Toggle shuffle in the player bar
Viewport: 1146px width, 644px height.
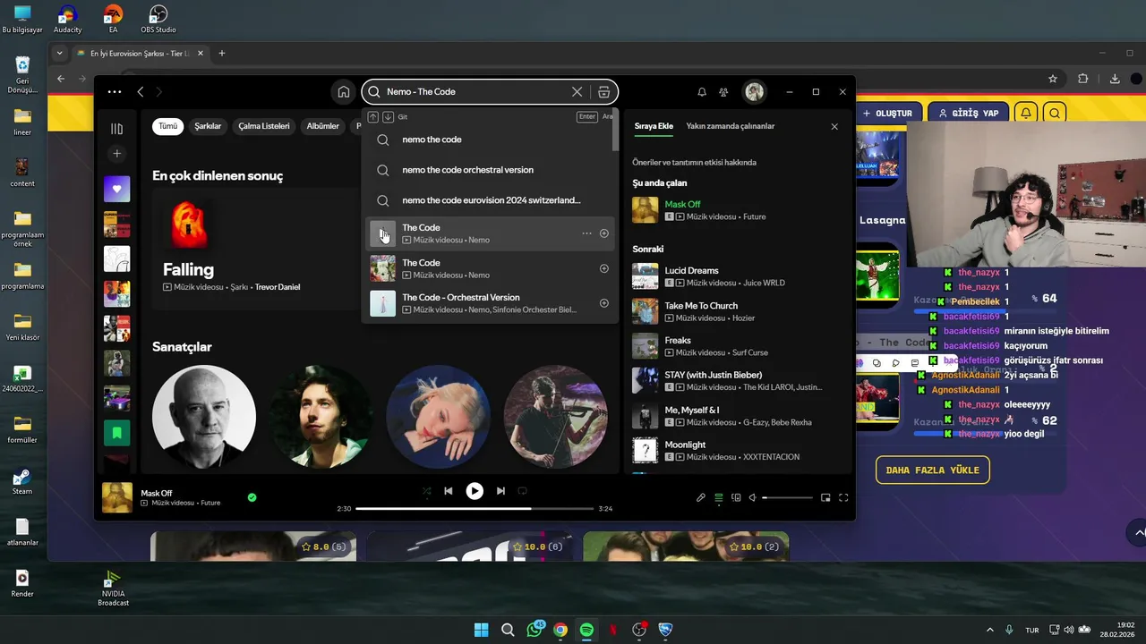tap(426, 491)
